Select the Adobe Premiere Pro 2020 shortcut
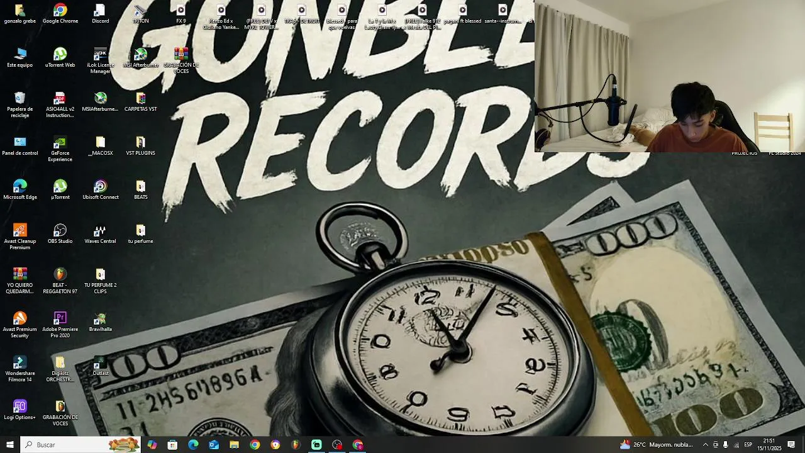The height and width of the screenshot is (453, 805). pyautogui.click(x=60, y=325)
